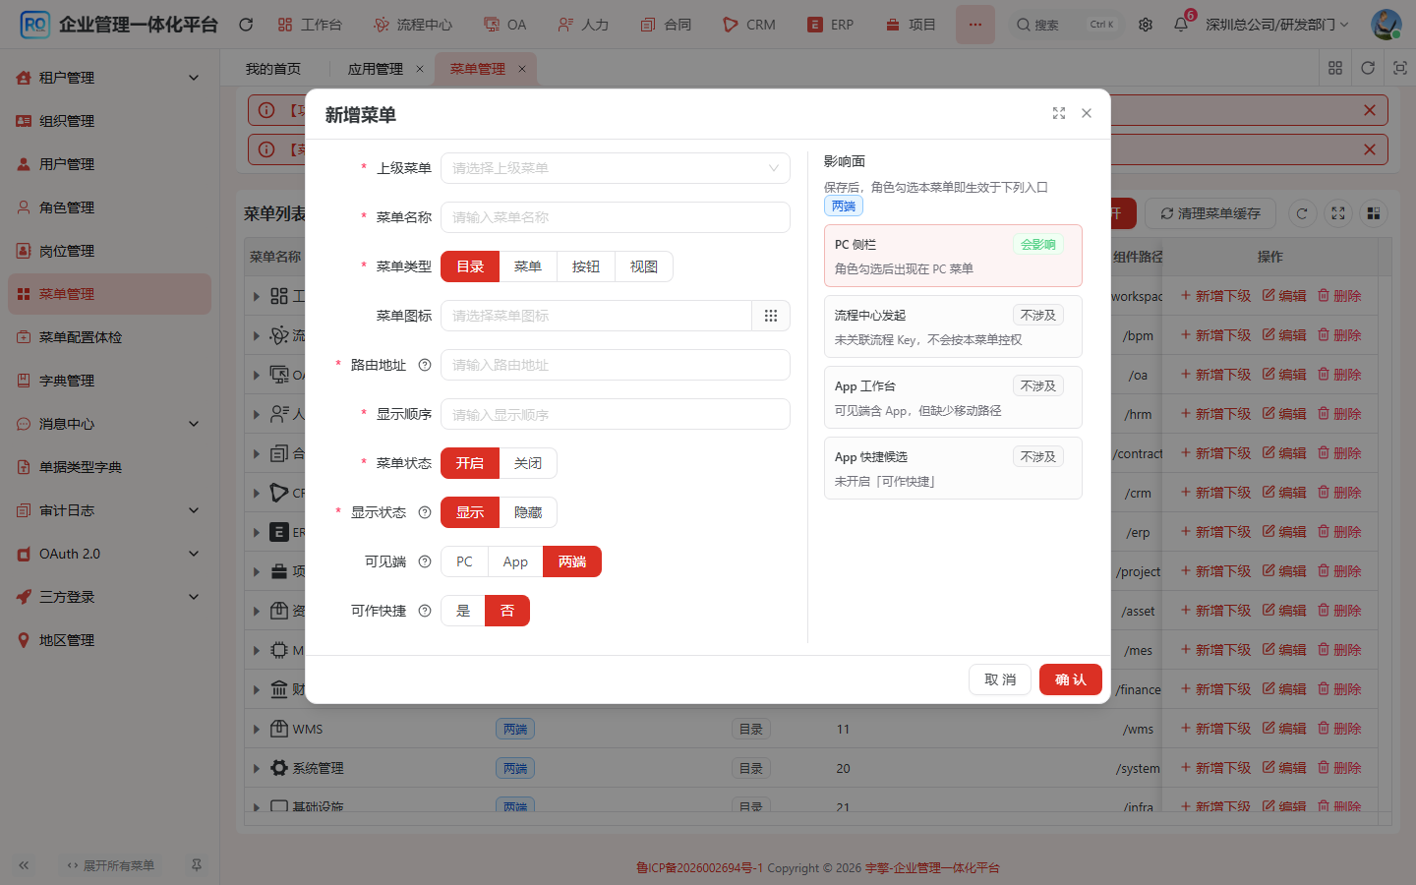Click the help icon next to 路由地址
The image size is (1416, 885).
click(425, 365)
